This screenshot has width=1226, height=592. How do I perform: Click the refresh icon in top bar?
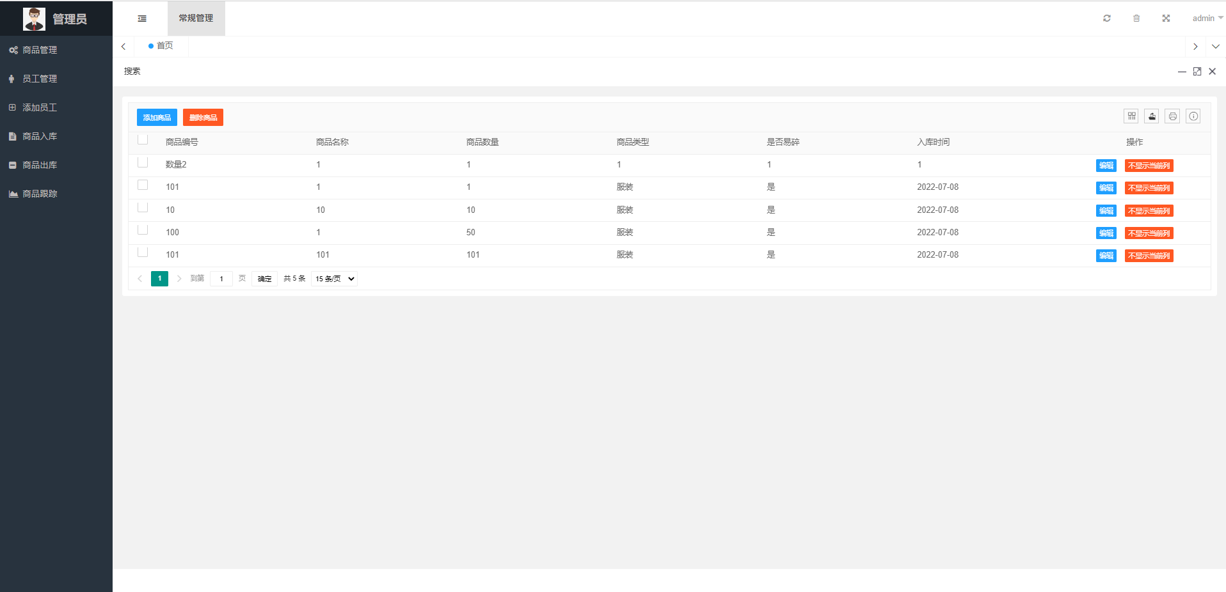[1107, 19]
